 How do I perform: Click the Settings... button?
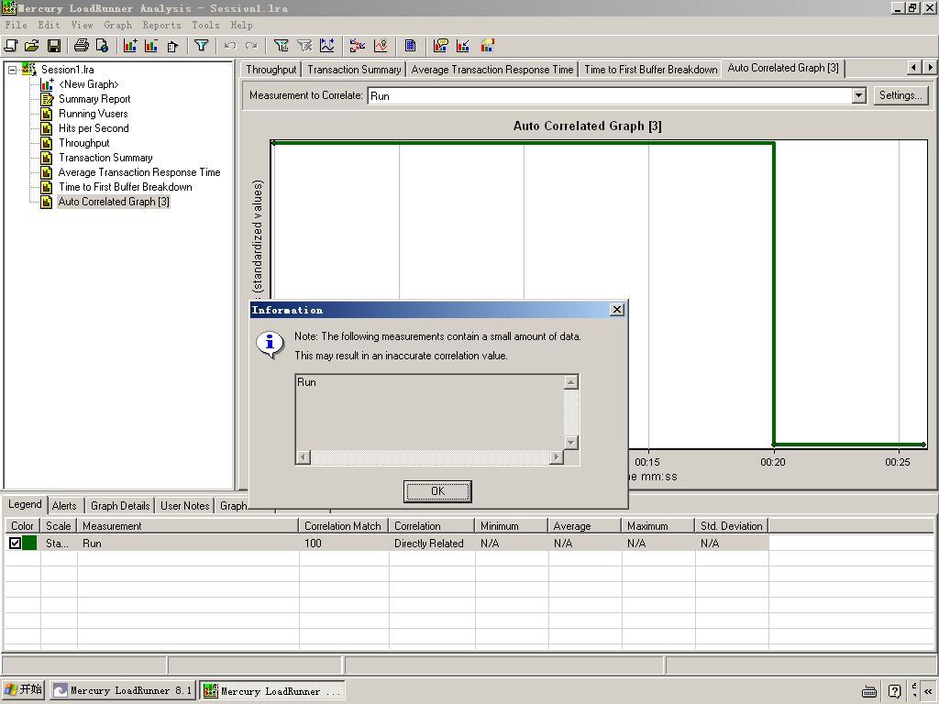pyautogui.click(x=900, y=95)
